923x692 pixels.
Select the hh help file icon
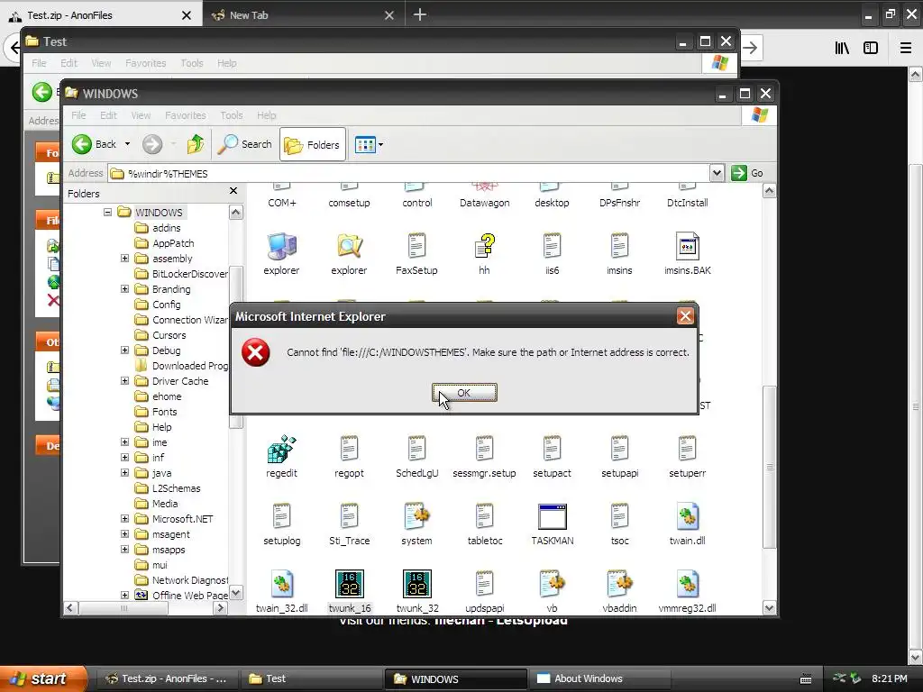pos(484,253)
